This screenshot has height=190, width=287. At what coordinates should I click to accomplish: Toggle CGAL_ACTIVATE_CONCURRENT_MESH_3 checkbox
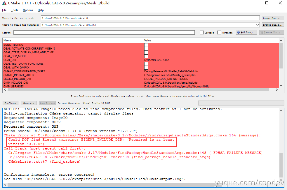point(146,49)
